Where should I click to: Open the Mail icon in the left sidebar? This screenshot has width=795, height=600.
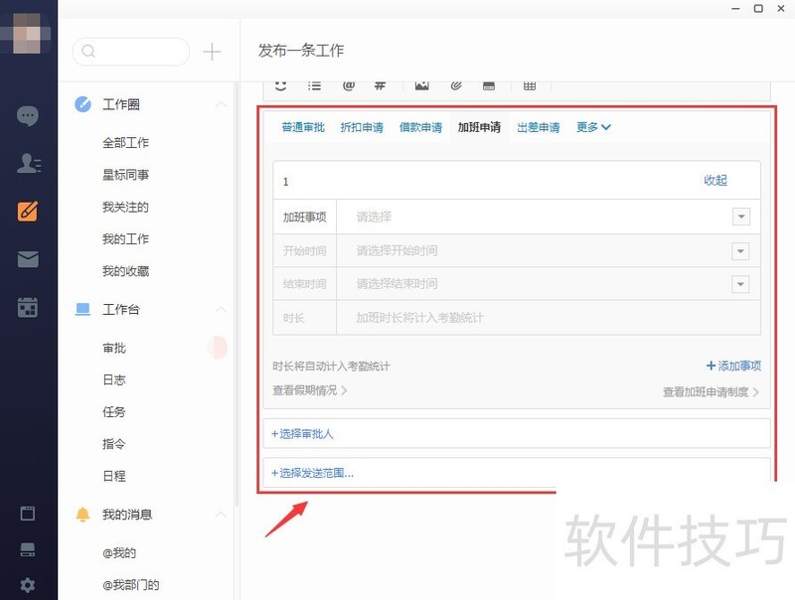(x=28, y=258)
